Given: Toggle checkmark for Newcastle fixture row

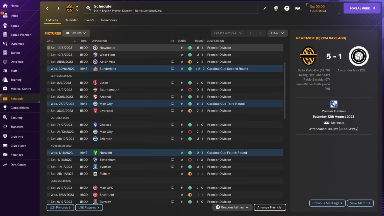Looking at the screenshot, I should click(49, 48).
